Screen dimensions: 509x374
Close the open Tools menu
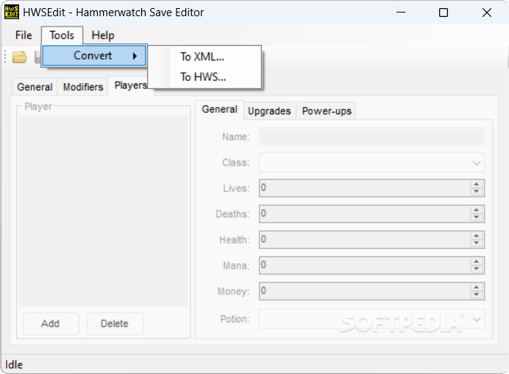pyautogui.click(x=62, y=35)
